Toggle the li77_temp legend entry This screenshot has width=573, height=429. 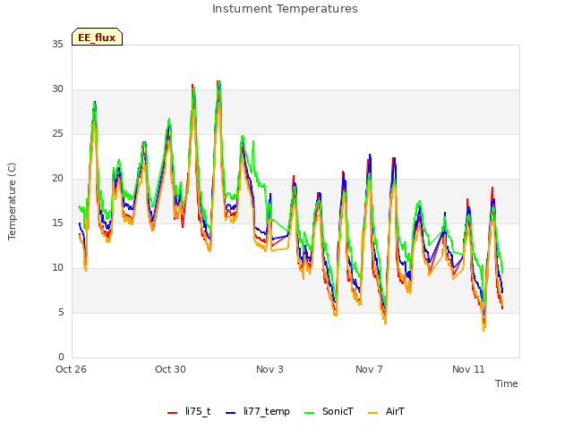tap(258, 411)
